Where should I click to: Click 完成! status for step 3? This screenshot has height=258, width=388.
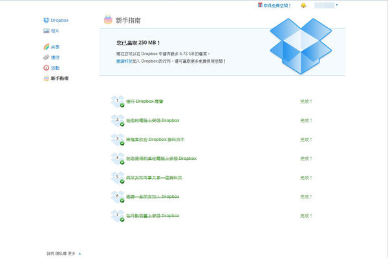(306, 140)
